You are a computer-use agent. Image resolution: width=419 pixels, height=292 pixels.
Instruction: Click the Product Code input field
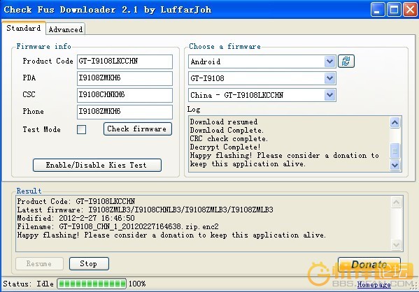125,61
